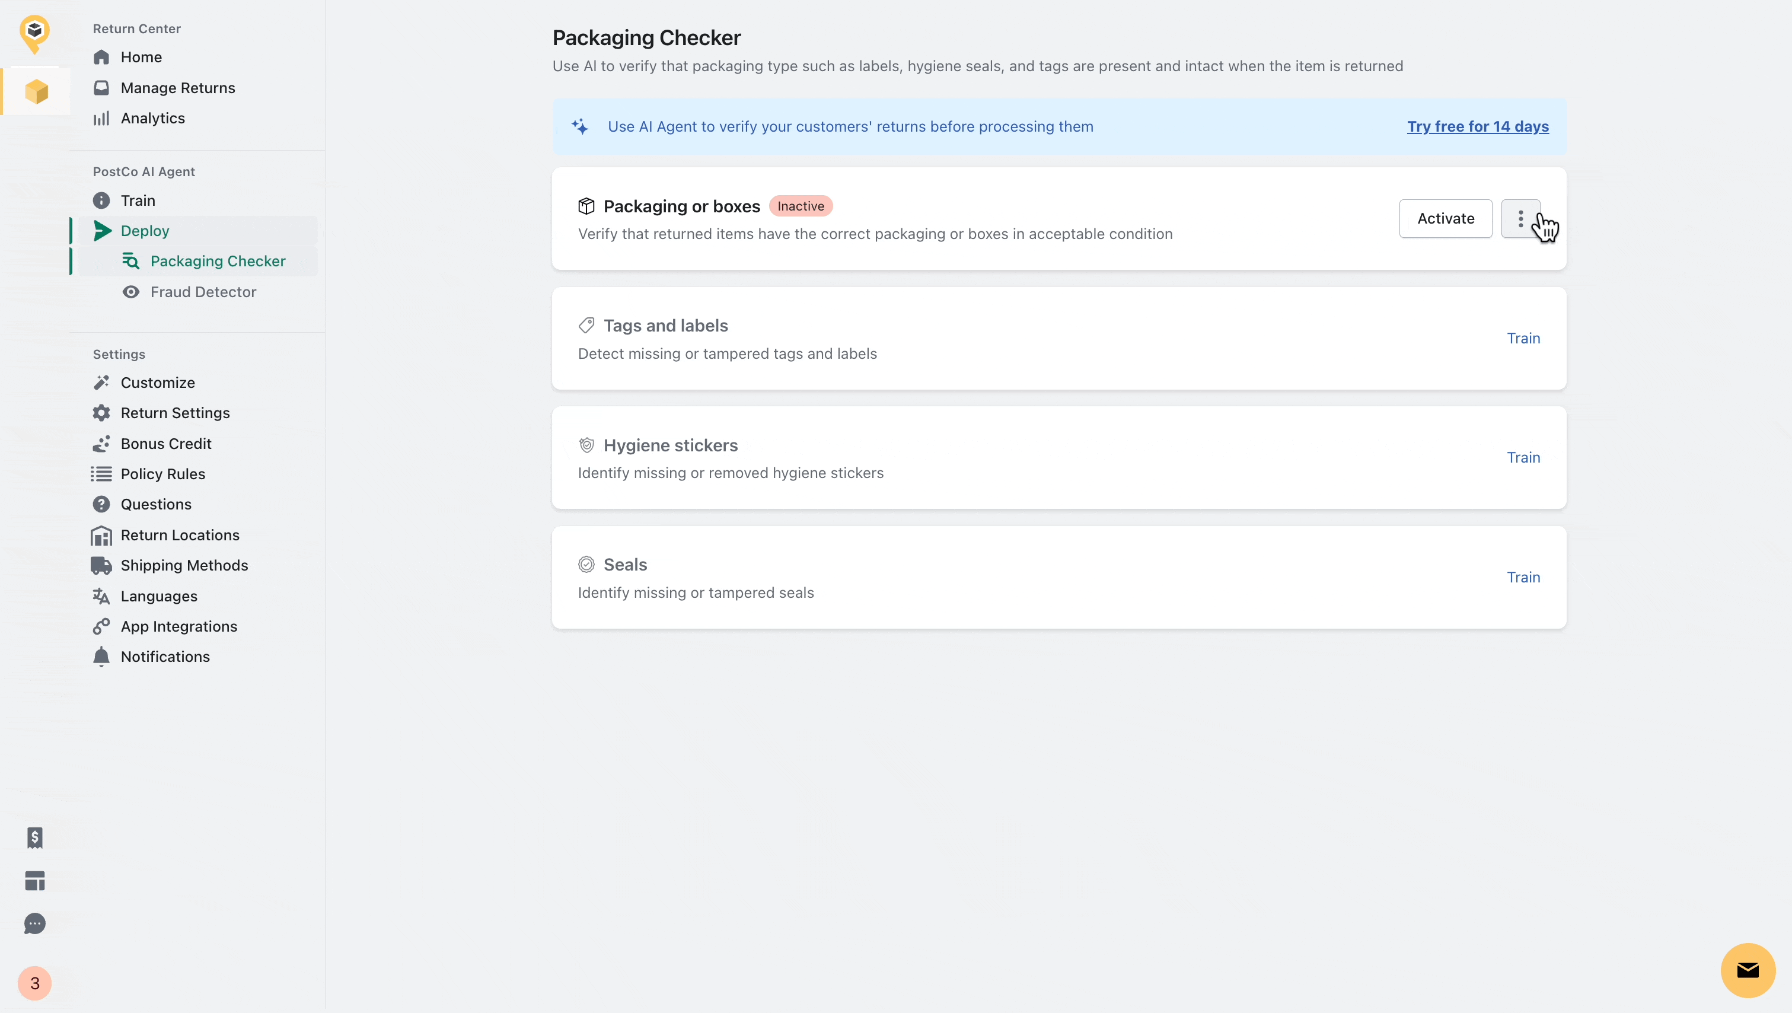Click Train link for Tags and labels
Screen dimensions: 1792x1013
coord(1523,338)
